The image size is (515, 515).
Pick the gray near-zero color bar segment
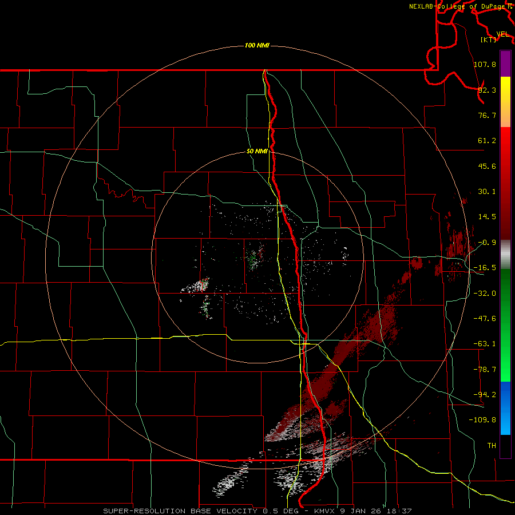[505, 255]
